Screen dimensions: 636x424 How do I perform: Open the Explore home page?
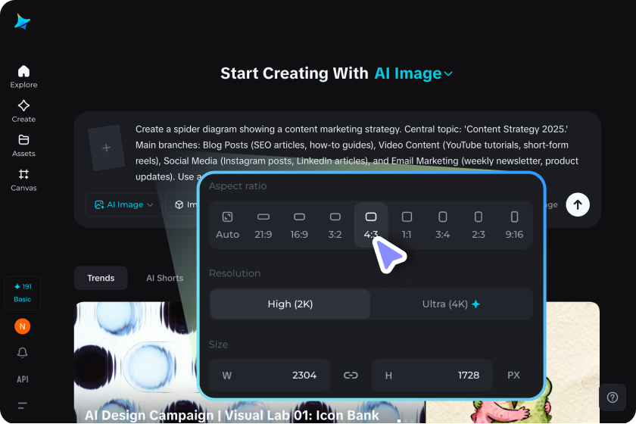click(x=23, y=76)
